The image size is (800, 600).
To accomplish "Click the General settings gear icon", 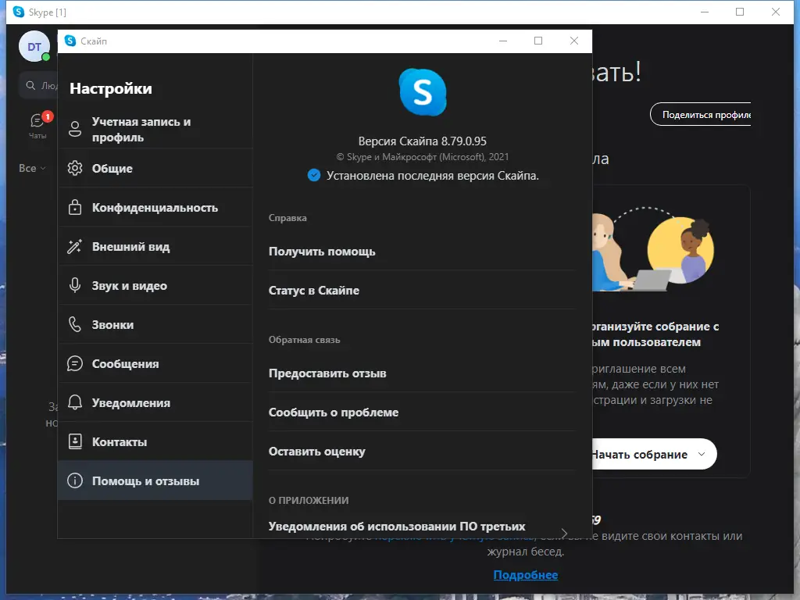I will click(75, 168).
